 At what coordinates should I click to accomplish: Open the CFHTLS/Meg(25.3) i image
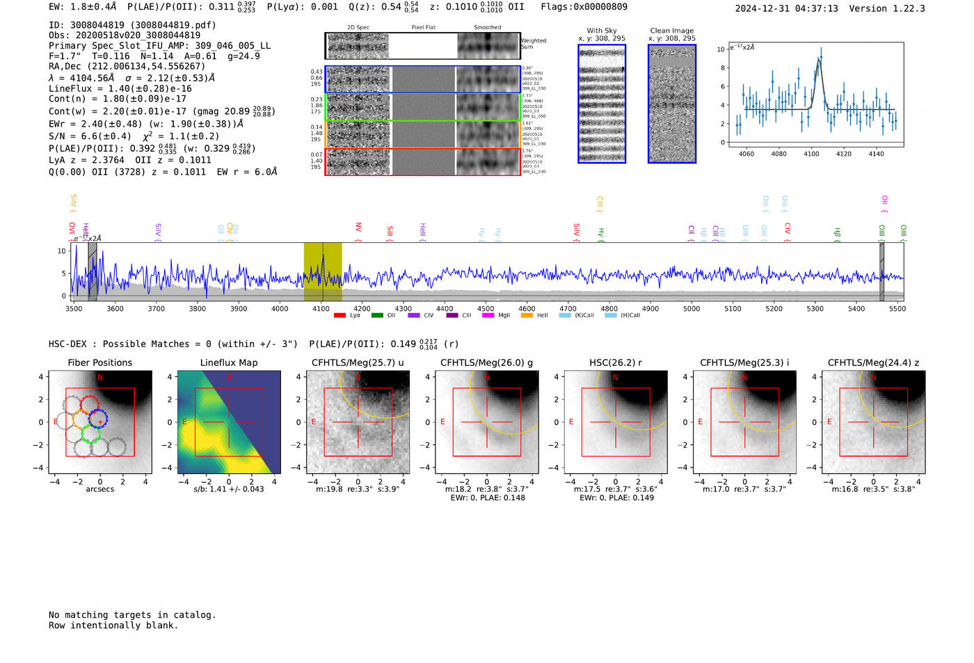744,422
